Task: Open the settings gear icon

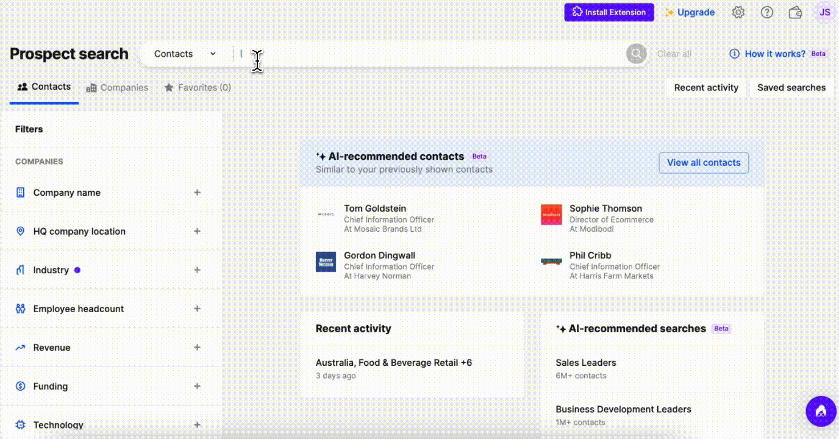Action: coord(738,12)
